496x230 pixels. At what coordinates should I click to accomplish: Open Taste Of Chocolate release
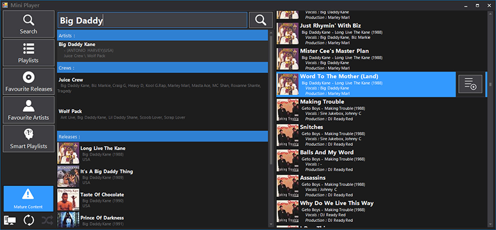click(x=162, y=200)
